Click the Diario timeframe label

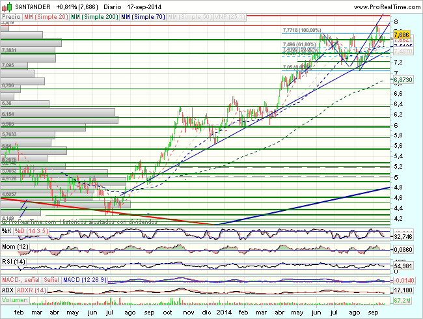(112, 7)
